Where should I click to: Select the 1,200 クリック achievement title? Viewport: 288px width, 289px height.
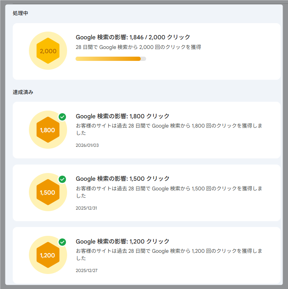pos(122,241)
